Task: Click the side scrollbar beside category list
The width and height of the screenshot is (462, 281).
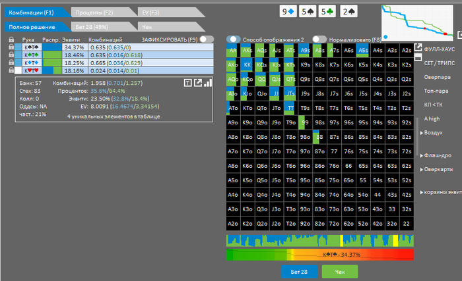Action: 417,137
